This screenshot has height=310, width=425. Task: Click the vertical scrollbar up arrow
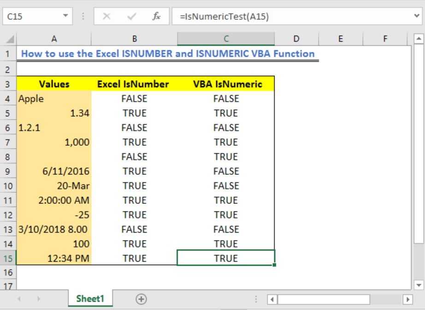coord(419,38)
